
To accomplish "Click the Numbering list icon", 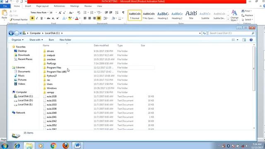I will (x=92, y=12).
